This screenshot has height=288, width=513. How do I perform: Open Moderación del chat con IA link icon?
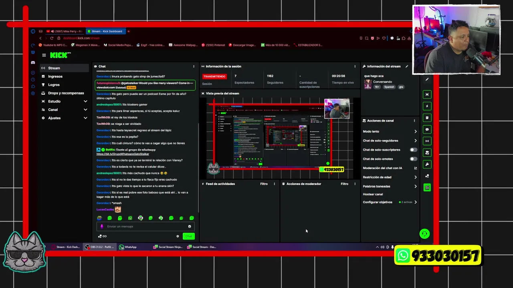(415, 168)
